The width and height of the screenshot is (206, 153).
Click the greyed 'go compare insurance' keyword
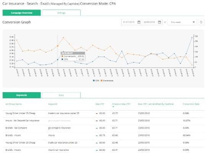[x=59, y=120]
